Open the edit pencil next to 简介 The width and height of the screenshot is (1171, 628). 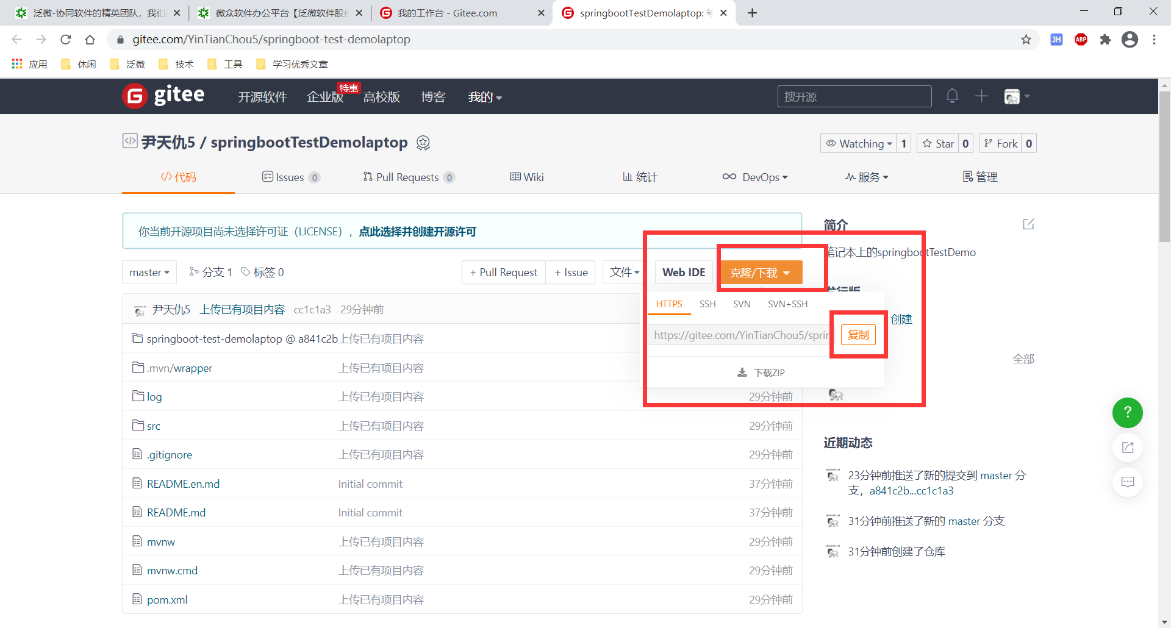tap(1028, 224)
